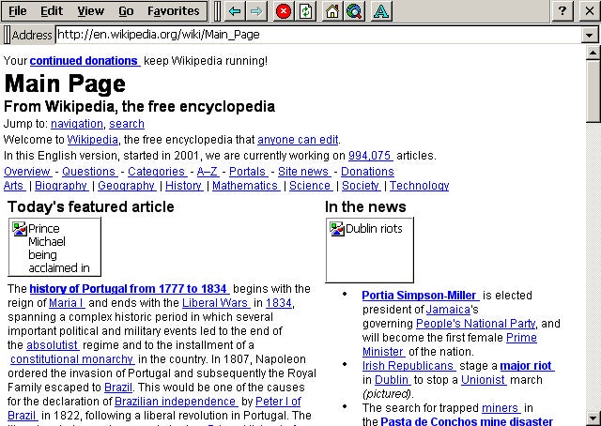Open the Society portal link
The height and width of the screenshot is (426, 601).
pos(361,186)
